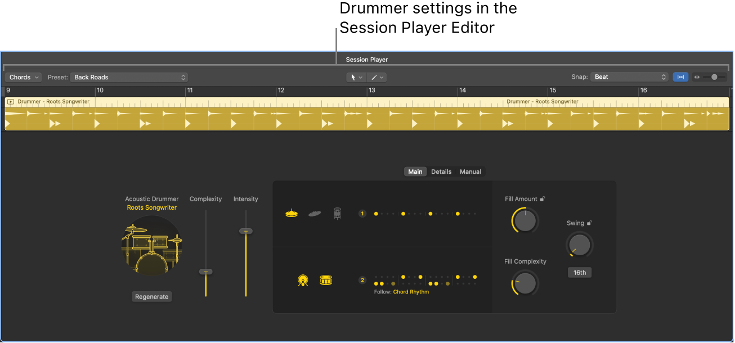
Task: Switch to the Manual tab
Action: coord(470,171)
